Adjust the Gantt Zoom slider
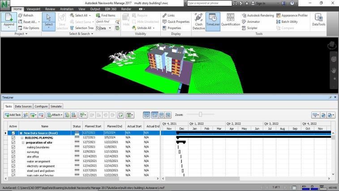The height and width of the screenshot is (191, 339). pos(201,115)
